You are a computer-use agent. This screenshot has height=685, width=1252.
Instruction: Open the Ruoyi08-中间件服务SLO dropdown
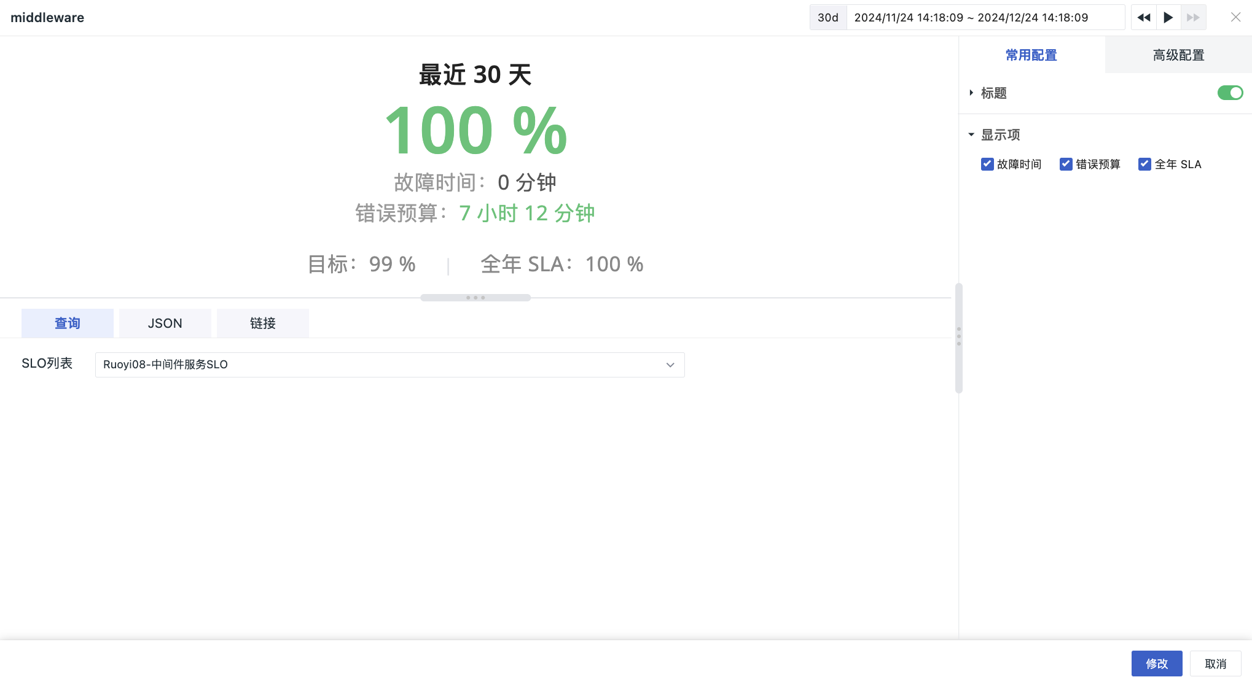389,365
